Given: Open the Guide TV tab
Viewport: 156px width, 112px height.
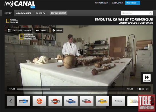Looking at the screenshot, I should tap(40, 13).
